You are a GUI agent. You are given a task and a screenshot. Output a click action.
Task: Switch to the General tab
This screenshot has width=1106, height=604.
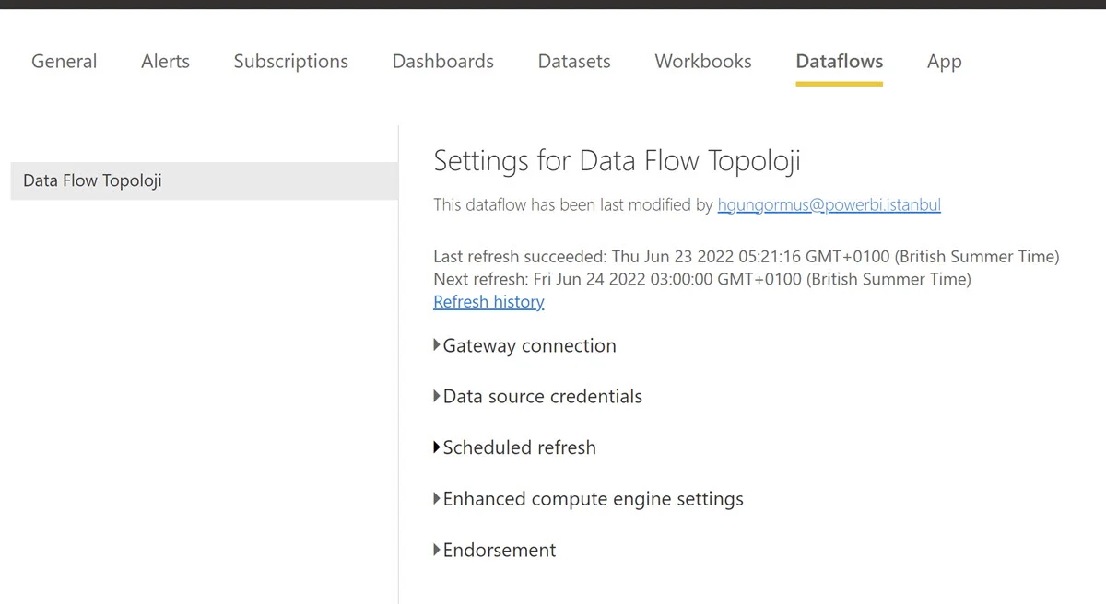[64, 62]
